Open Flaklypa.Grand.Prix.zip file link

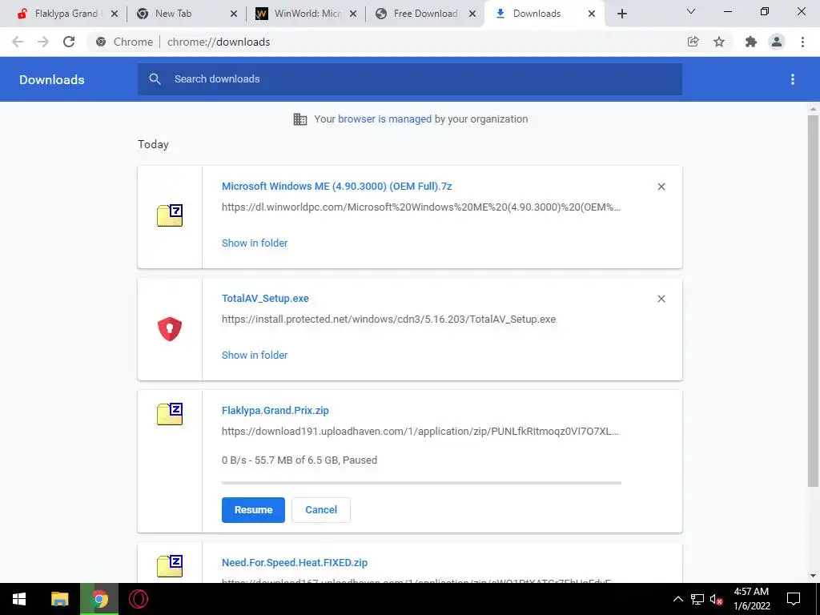click(x=275, y=411)
